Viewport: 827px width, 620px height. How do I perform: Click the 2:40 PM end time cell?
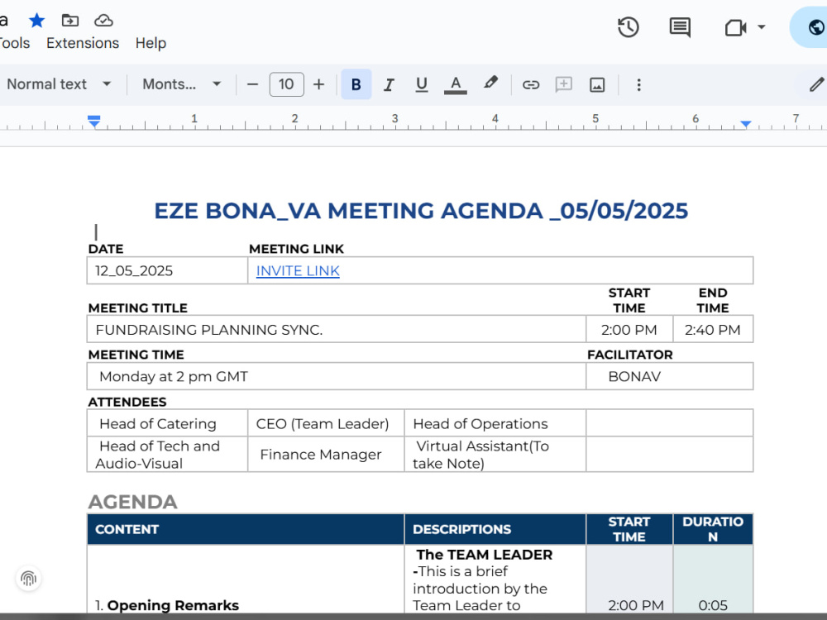tap(713, 330)
